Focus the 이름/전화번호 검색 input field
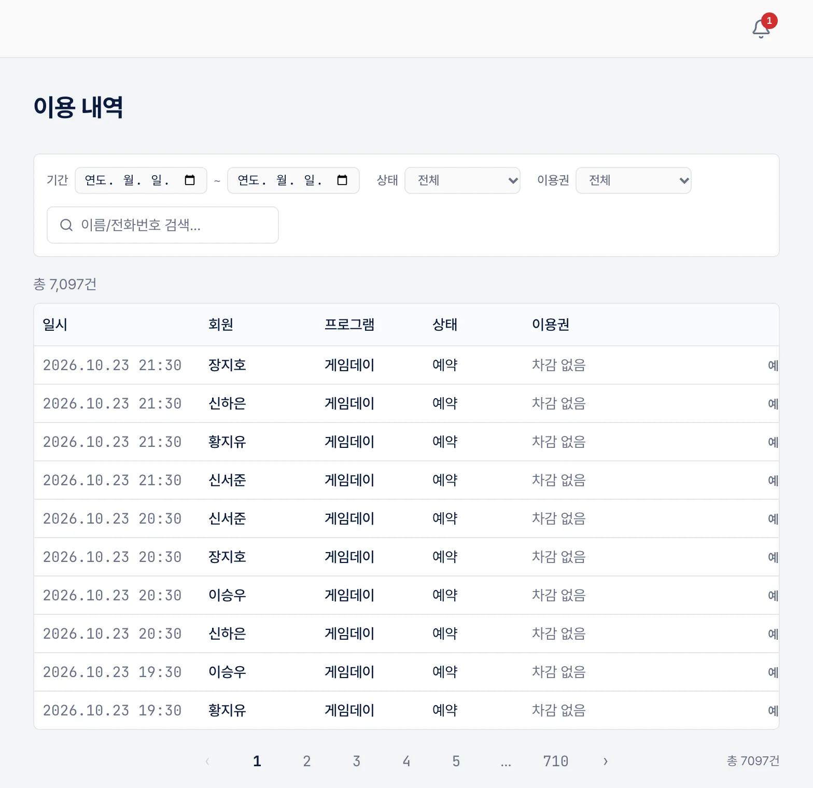Viewport: 813px width, 788px height. [163, 225]
